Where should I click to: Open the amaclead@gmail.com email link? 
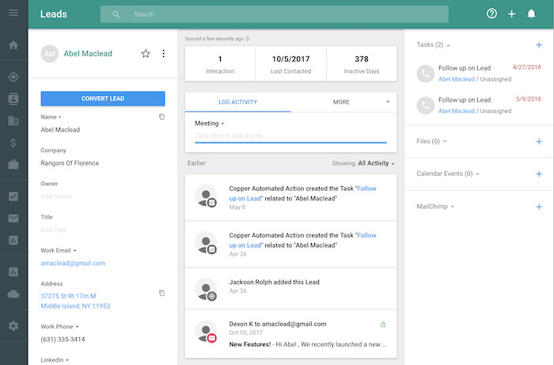click(73, 263)
